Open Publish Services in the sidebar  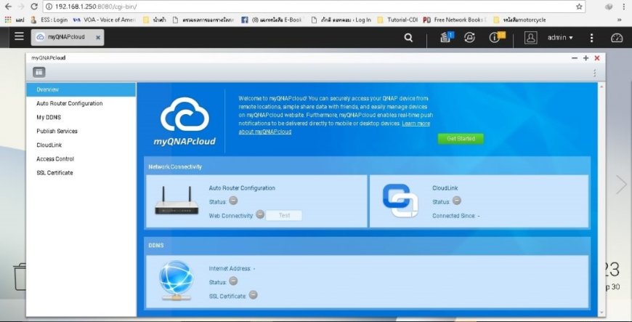click(81, 131)
